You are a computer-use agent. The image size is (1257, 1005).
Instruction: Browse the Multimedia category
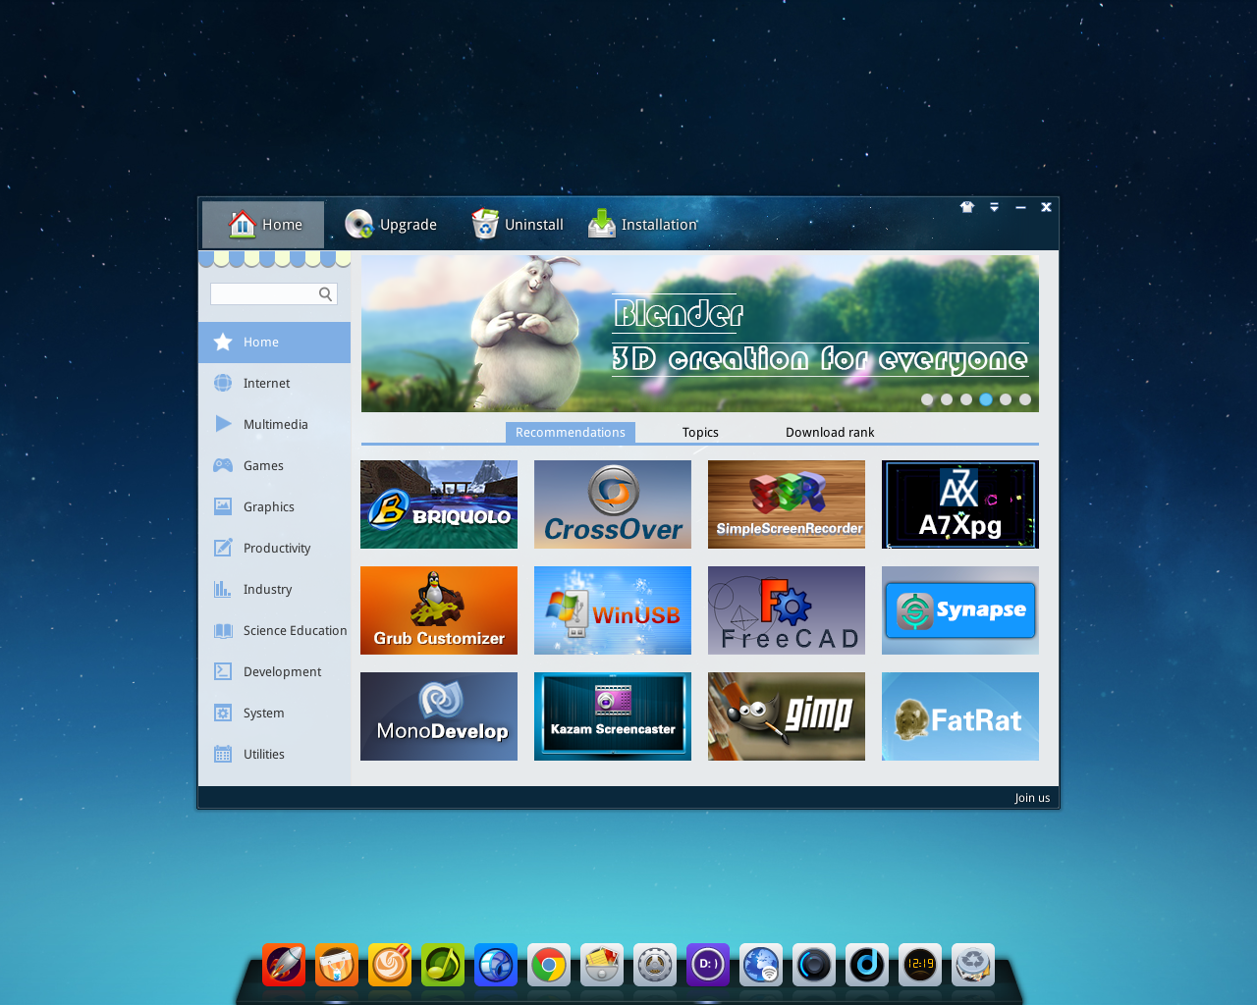[274, 425]
